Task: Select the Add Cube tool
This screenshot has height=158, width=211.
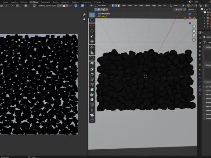Action: pos(92,58)
